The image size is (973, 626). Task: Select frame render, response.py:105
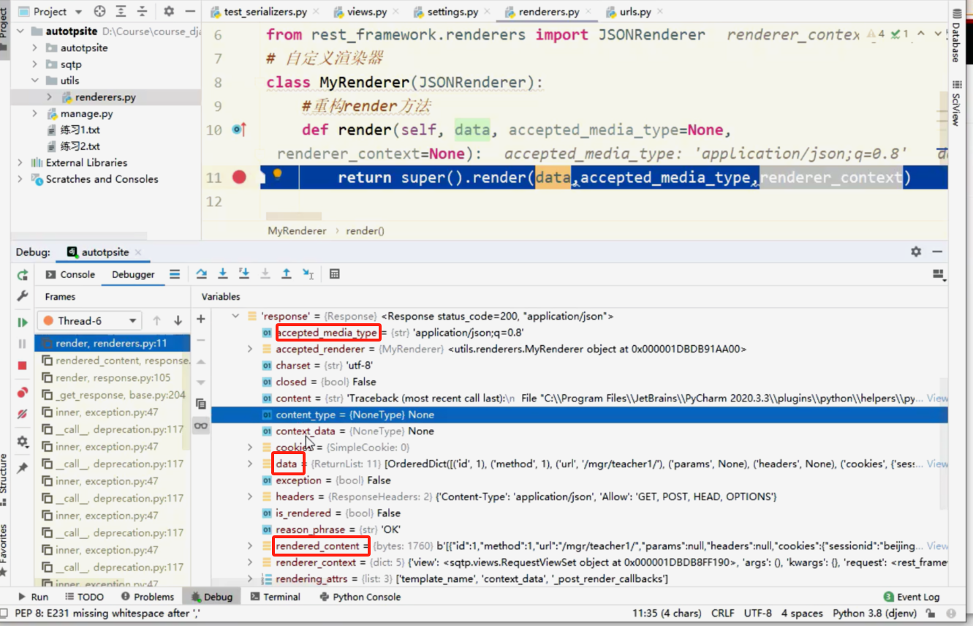(113, 378)
